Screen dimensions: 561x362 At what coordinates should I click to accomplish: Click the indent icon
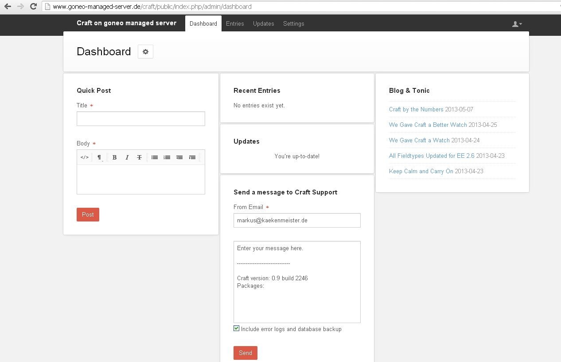click(192, 157)
